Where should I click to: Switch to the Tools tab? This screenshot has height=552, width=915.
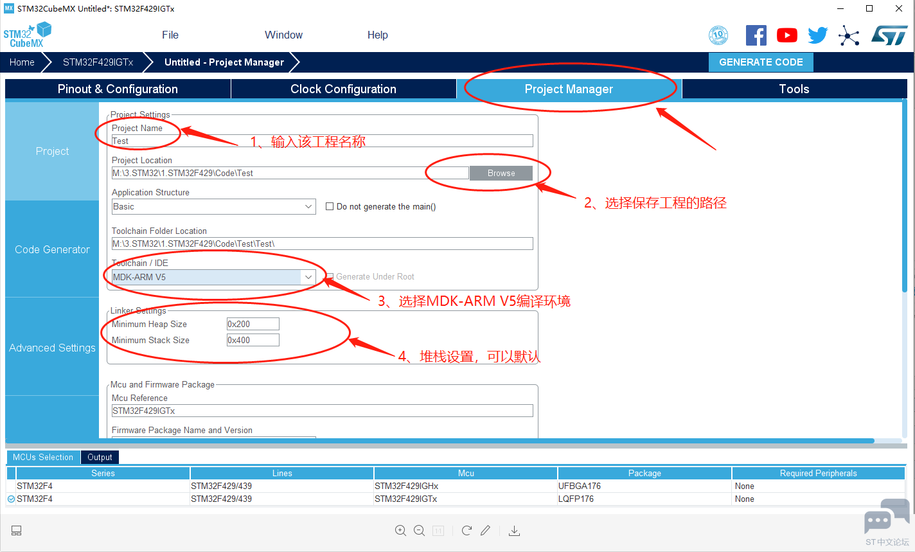[794, 89]
